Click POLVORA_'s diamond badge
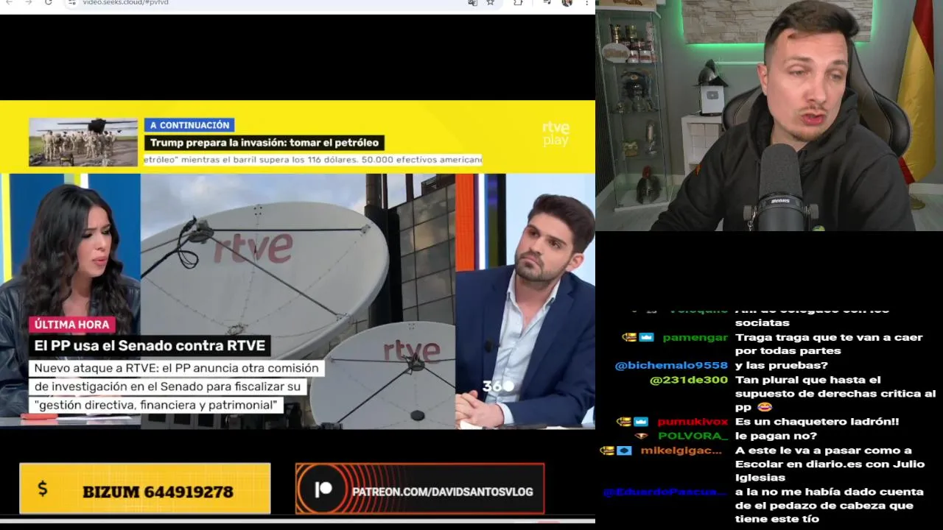The image size is (943, 530). [x=641, y=436]
